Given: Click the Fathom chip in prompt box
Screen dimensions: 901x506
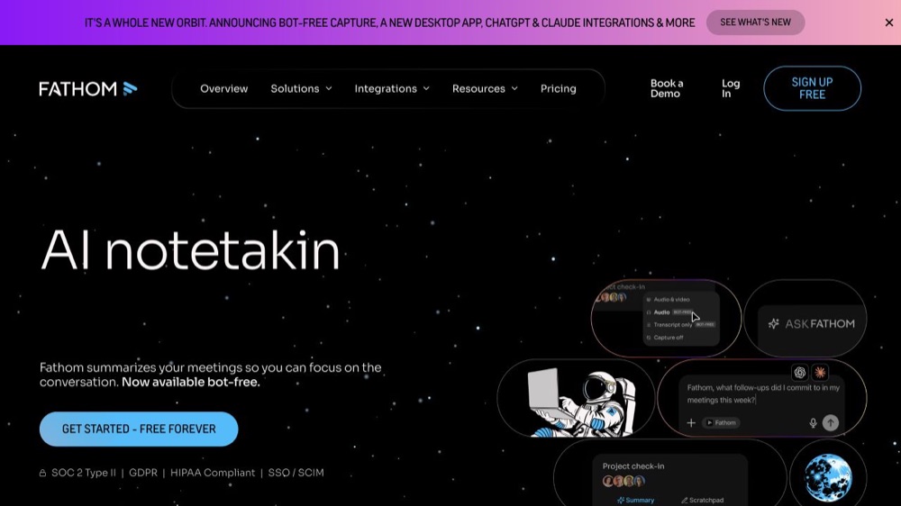Looking at the screenshot, I should pyautogui.click(x=721, y=423).
